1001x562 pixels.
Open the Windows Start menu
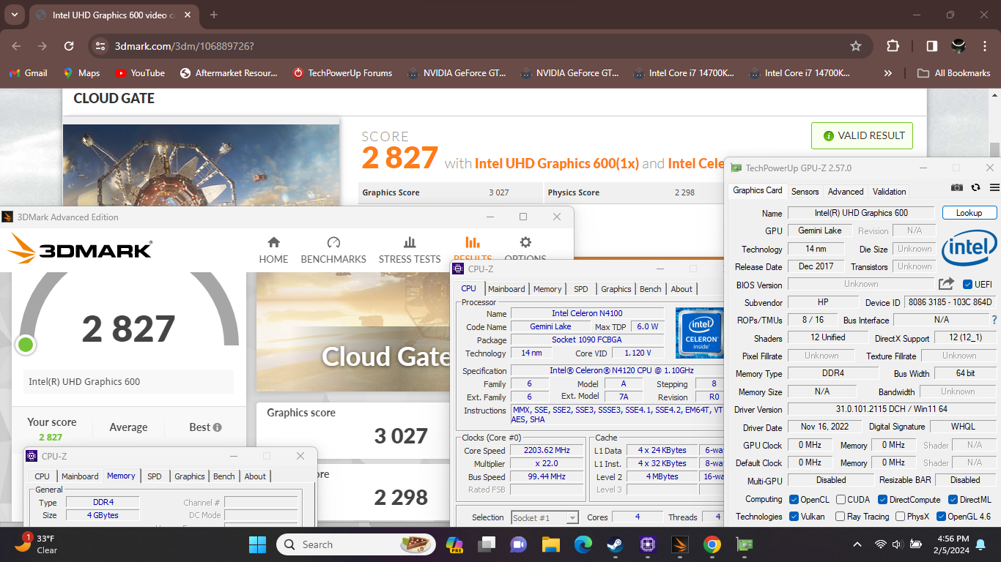(258, 544)
